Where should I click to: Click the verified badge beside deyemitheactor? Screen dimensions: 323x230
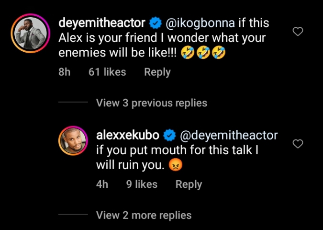pos(155,23)
